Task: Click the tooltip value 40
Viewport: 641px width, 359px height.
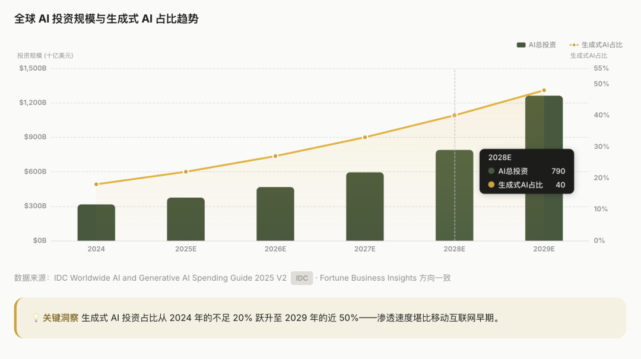Action: point(560,185)
